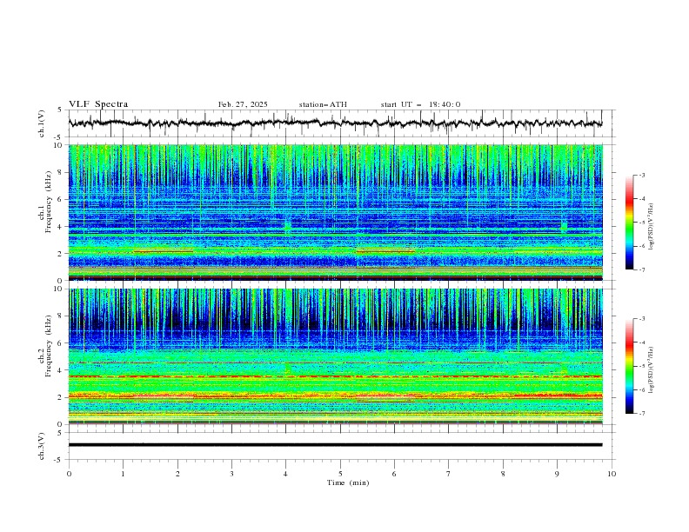The image size is (689, 532).
Task: Click the "3" tick on the time axis
Action: pos(231,474)
